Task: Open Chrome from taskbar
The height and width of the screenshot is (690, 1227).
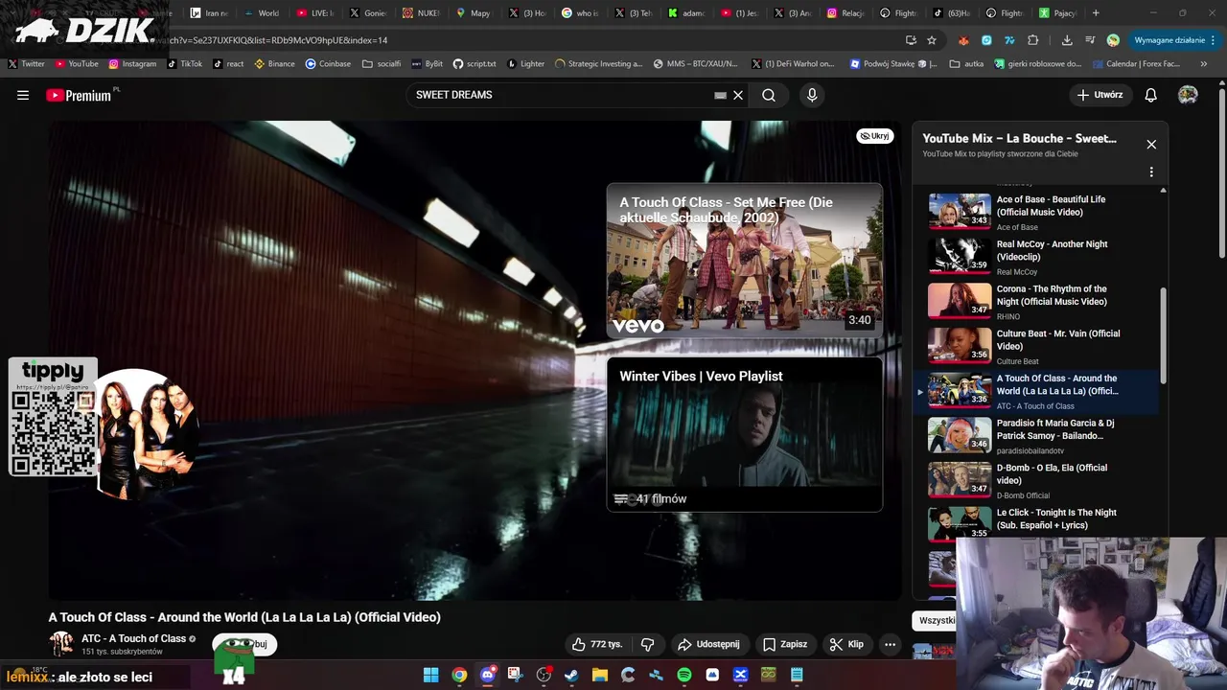Action: [459, 675]
